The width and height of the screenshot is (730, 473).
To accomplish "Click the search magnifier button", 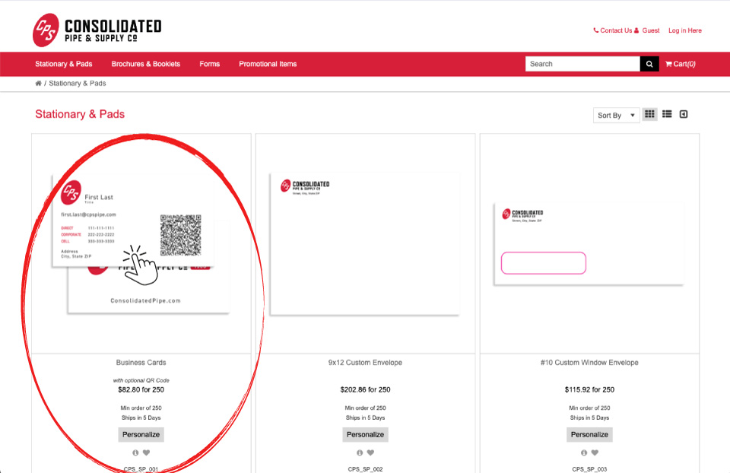I will click(x=649, y=65).
